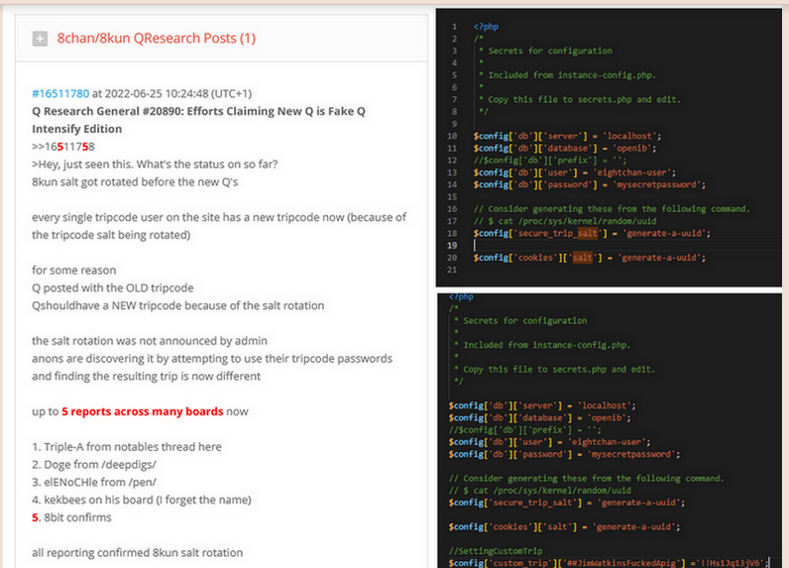
Task: Open the upper secrets.php code screenshot
Action: click(x=609, y=148)
